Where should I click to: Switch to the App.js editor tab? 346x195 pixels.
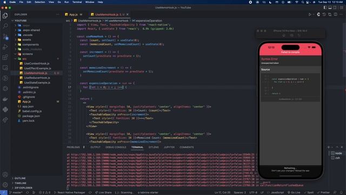[x=74, y=15]
